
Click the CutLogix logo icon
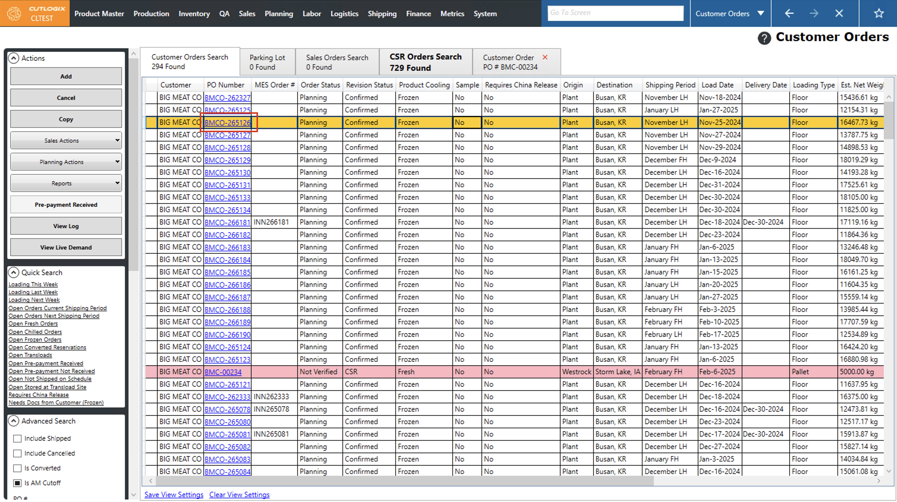point(14,14)
